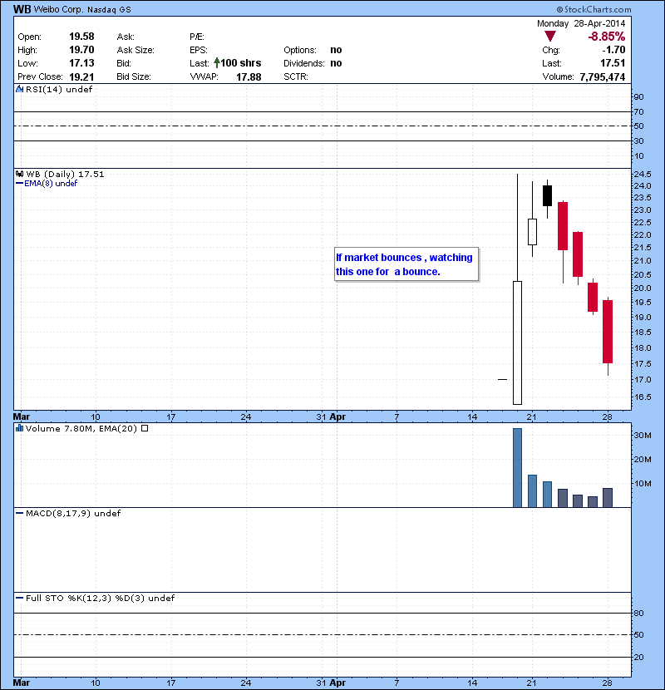Click the blue dash before EMA(8) undef
665x690 pixels.
pyautogui.click(x=19, y=183)
